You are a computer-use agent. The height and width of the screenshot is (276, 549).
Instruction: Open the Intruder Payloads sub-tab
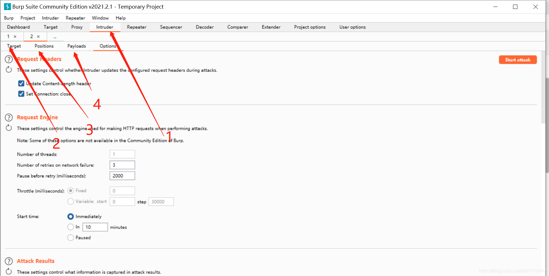(77, 46)
